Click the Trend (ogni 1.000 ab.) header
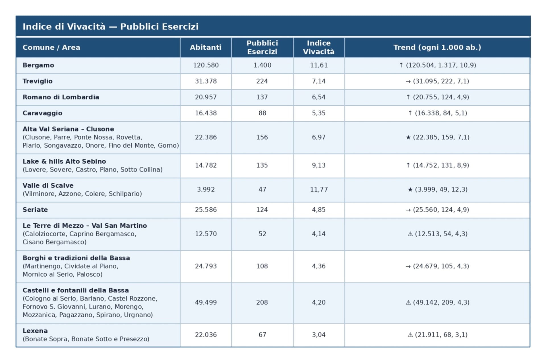The image size is (546, 363). 437,47
